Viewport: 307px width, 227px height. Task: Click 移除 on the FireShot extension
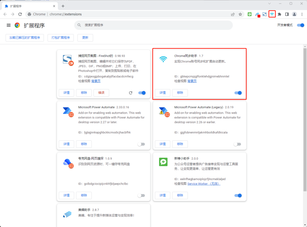(x=84, y=93)
